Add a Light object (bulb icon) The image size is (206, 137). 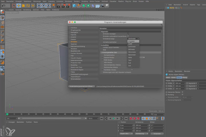click(x=107, y=5)
